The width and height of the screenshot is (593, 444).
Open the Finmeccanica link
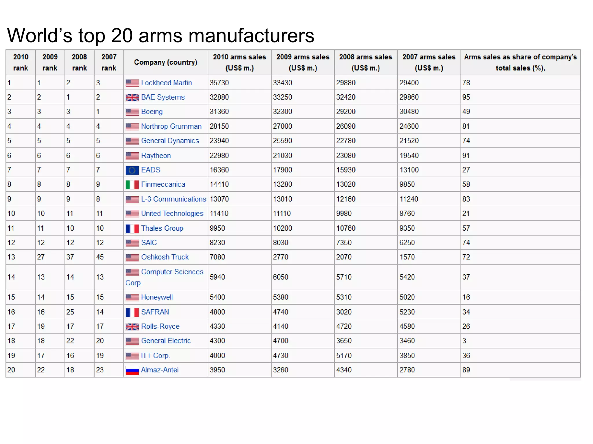tap(163, 184)
